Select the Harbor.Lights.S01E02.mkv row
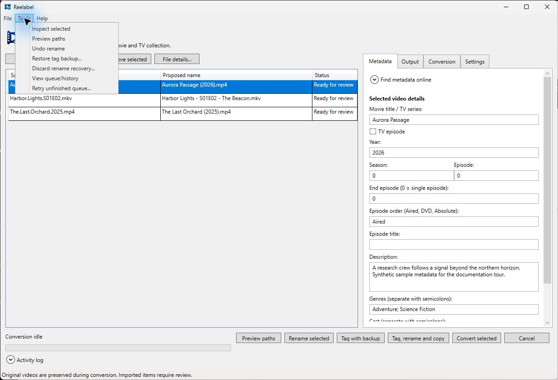 183,100
